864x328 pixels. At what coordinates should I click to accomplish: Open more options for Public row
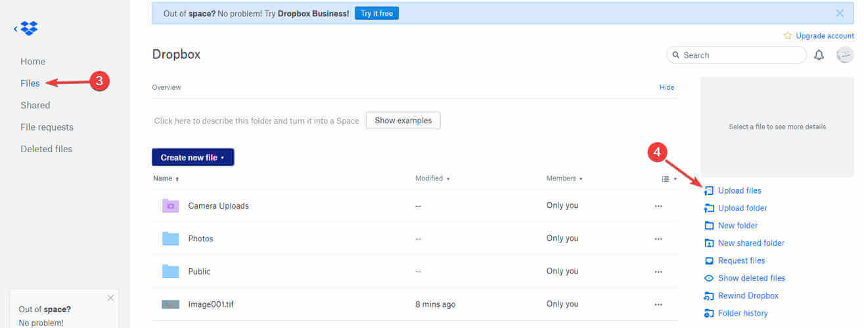click(658, 272)
